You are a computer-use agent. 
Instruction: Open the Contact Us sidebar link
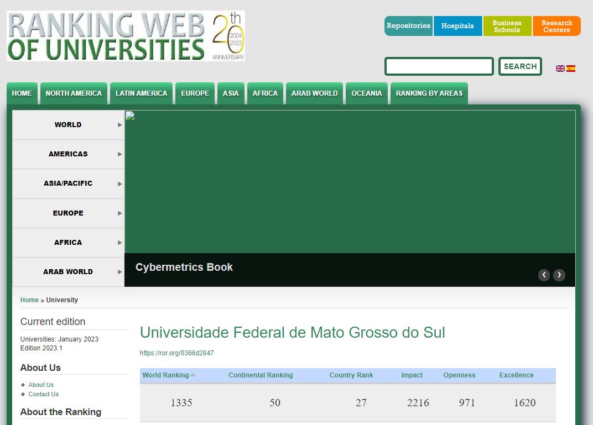click(x=44, y=394)
